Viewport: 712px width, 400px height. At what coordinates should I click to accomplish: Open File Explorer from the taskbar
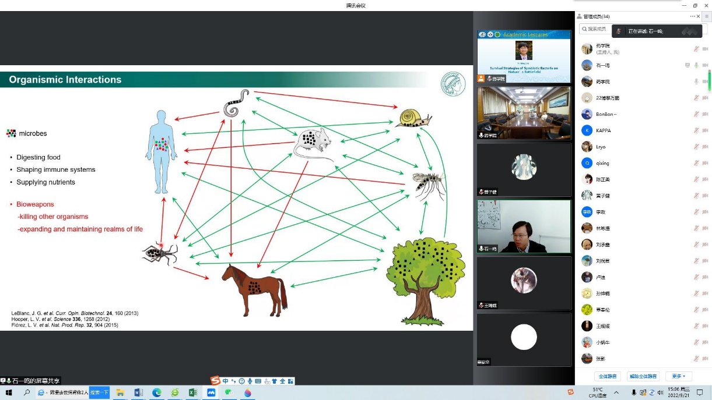coord(120,393)
